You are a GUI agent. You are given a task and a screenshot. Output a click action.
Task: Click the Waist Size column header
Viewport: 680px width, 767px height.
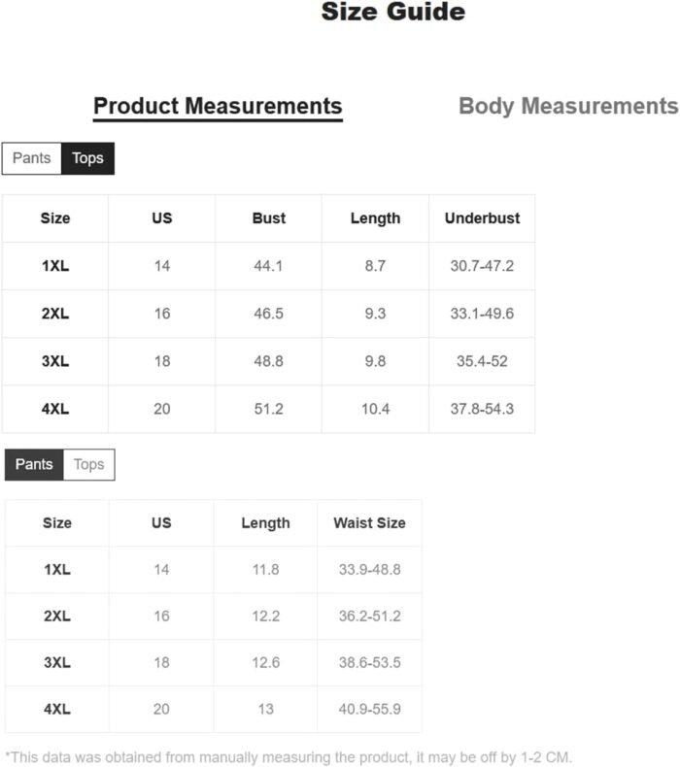coord(369,523)
